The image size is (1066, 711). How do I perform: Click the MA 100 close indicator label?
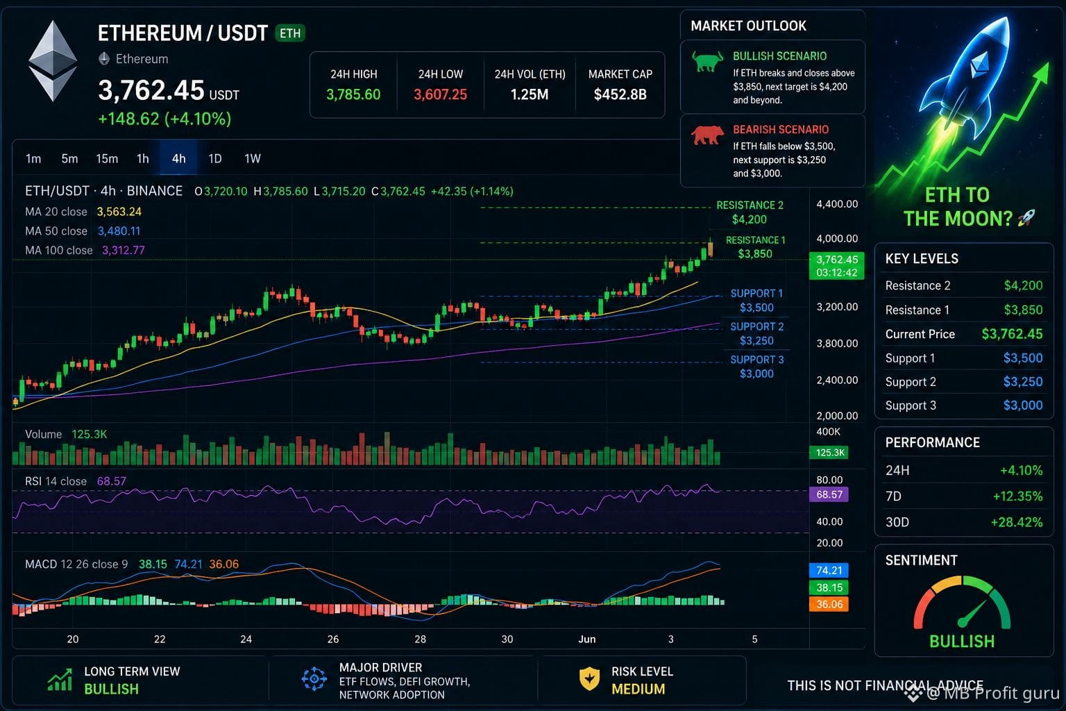click(x=59, y=250)
